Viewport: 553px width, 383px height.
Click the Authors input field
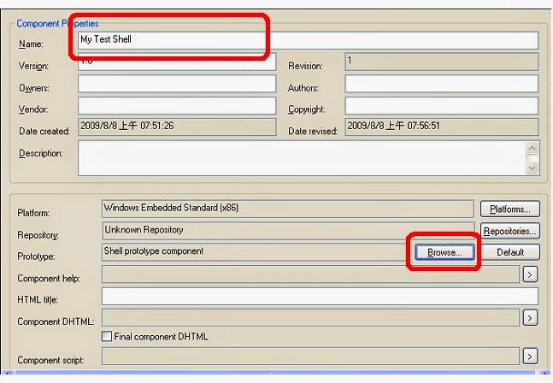(x=442, y=84)
